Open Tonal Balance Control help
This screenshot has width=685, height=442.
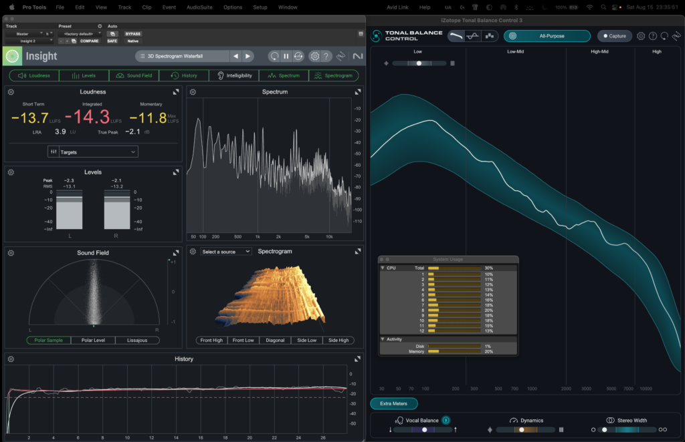click(x=653, y=36)
